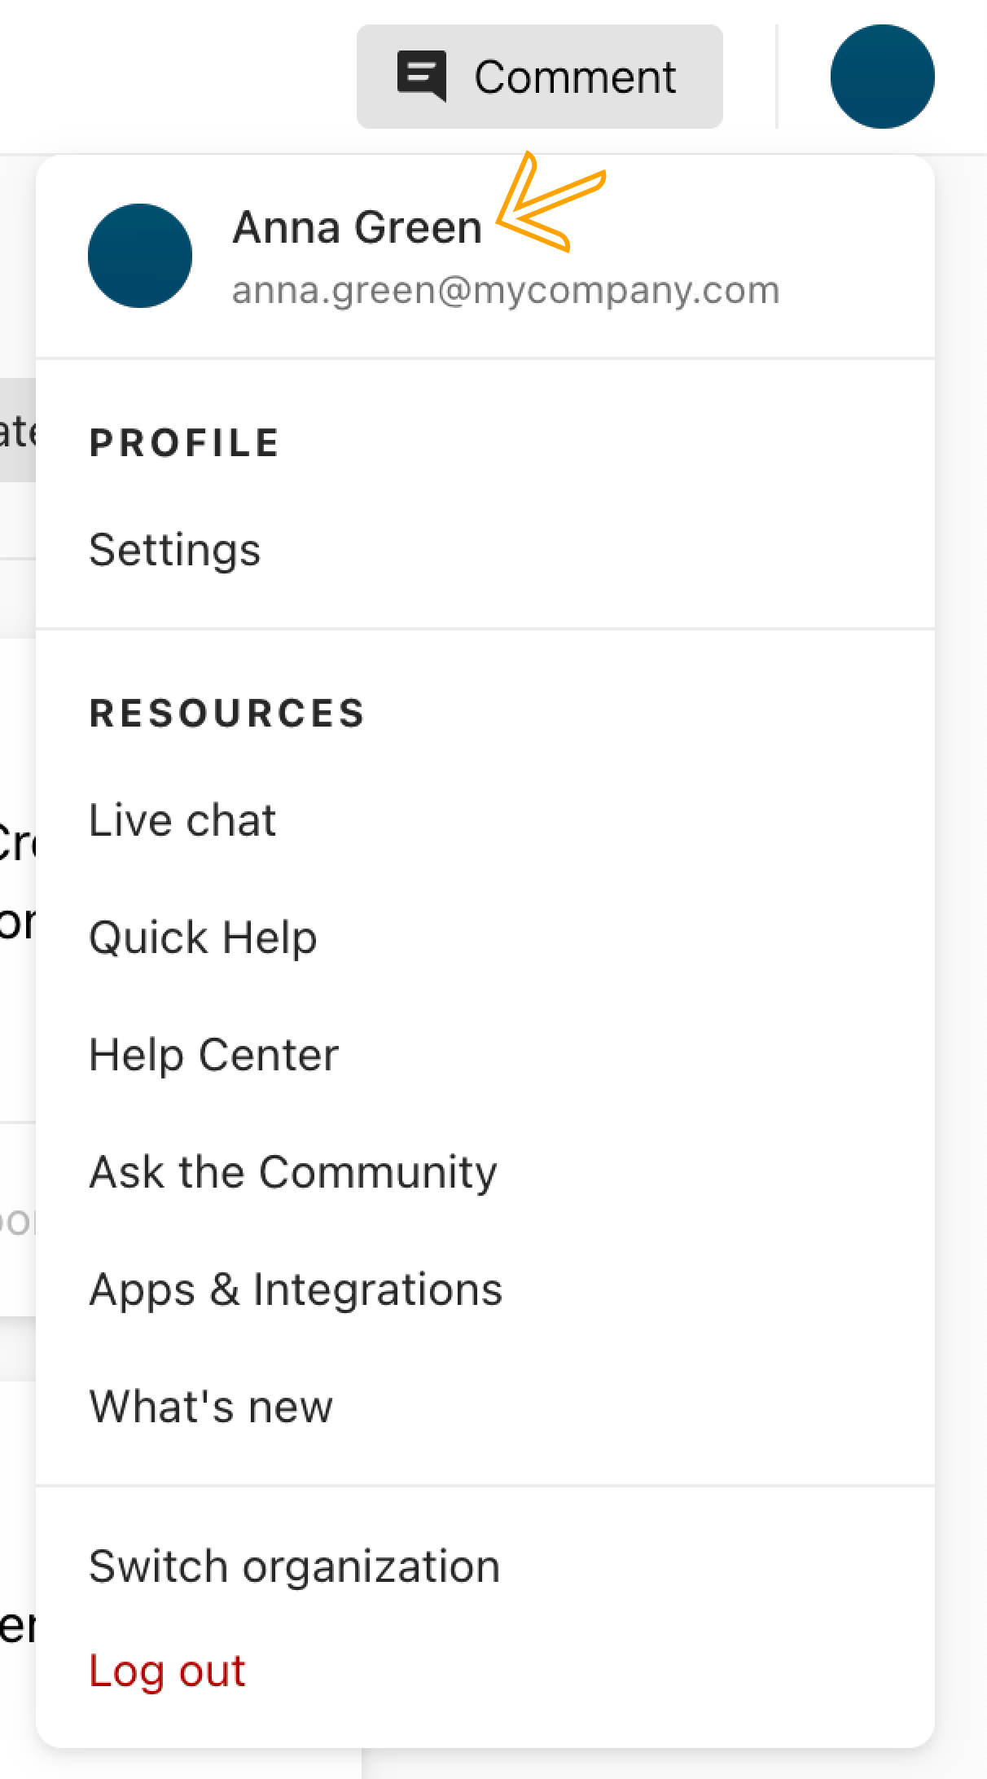The height and width of the screenshot is (1779, 987).
Task: Click the round account avatar in top bar
Action: point(882,77)
